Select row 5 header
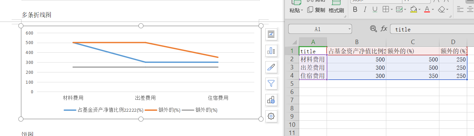This screenshot has width=474, height=136. (x=292, y=84)
